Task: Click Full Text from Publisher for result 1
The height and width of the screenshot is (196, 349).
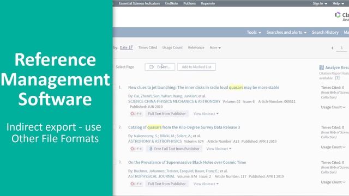Action: coord(167,114)
